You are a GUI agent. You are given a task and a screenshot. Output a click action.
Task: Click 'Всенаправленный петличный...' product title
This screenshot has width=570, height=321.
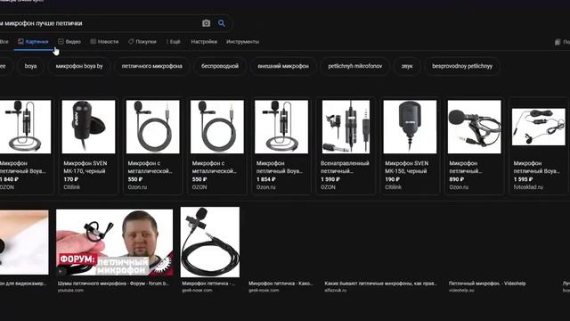[x=345, y=167]
